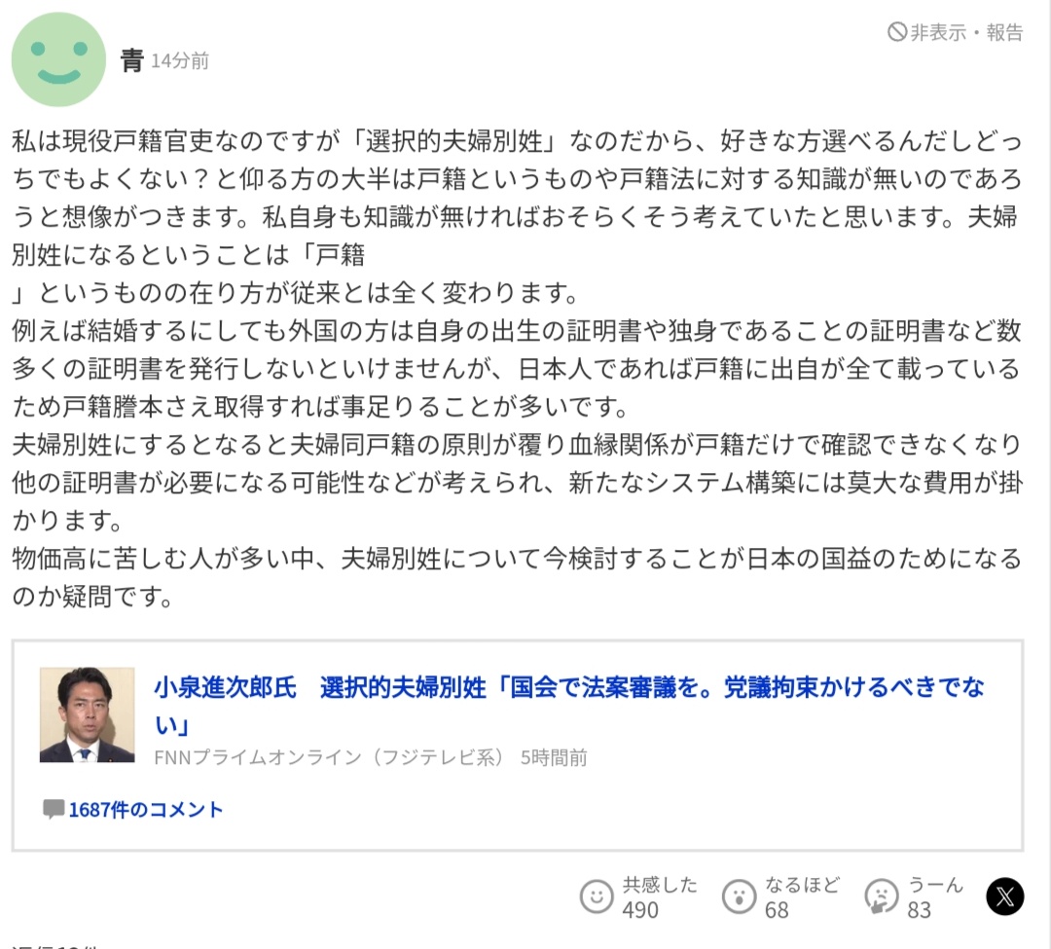Toggle the うーん reaction label
Screen dimensions: 1051x949
(x=935, y=885)
